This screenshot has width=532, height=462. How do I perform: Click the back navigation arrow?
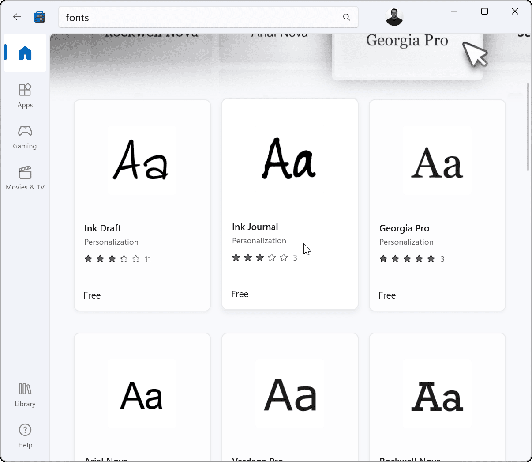[x=17, y=17]
